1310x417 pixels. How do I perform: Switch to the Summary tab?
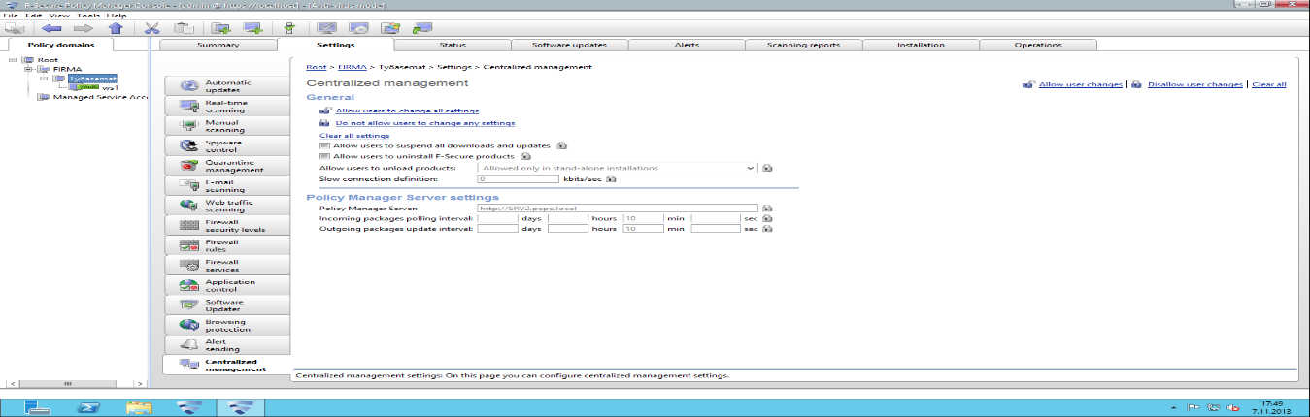[218, 45]
